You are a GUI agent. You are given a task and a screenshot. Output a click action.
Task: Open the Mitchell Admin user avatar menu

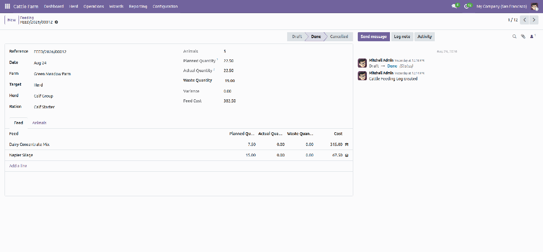click(x=535, y=6)
